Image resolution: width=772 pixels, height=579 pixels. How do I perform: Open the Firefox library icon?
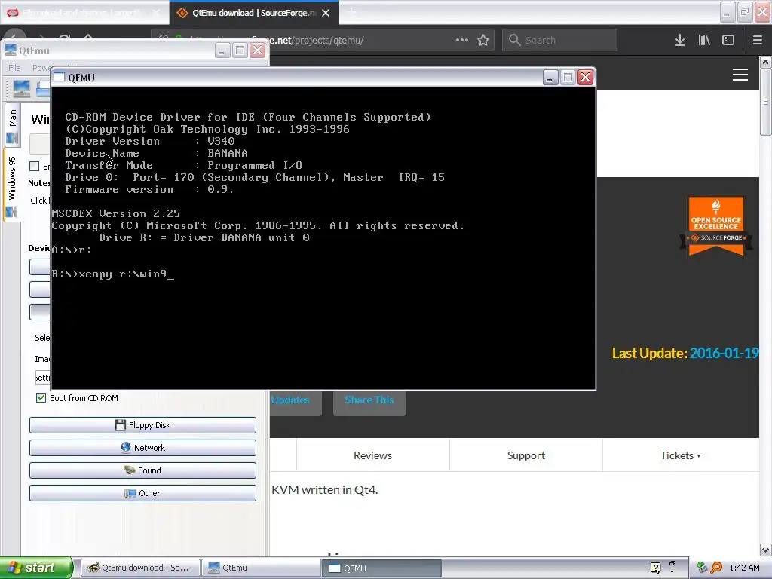tap(704, 41)
